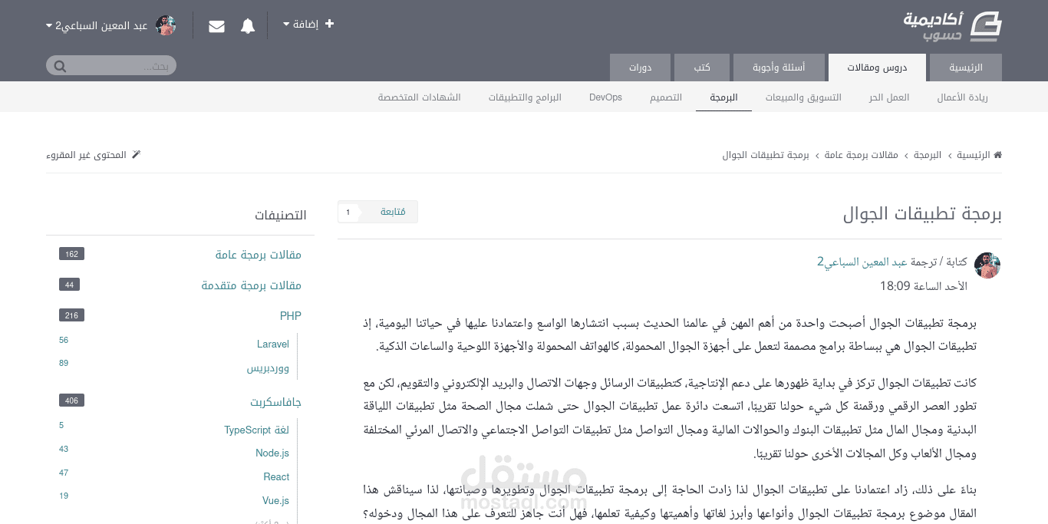Open the React subcategory

(276, 477)
